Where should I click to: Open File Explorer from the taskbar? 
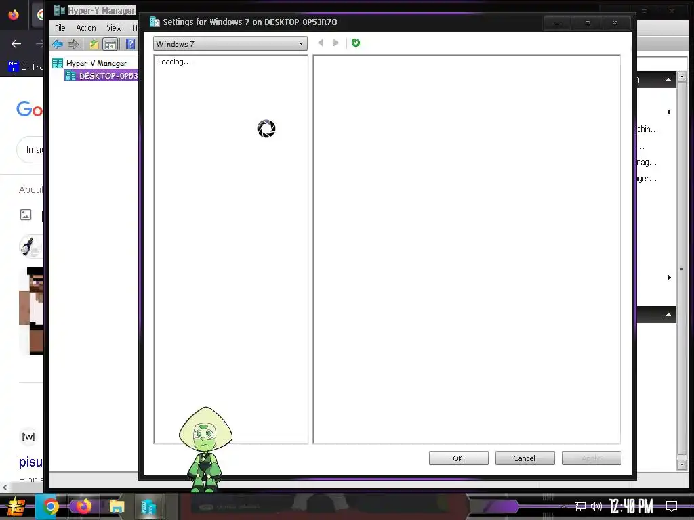(x=117, y=506)
